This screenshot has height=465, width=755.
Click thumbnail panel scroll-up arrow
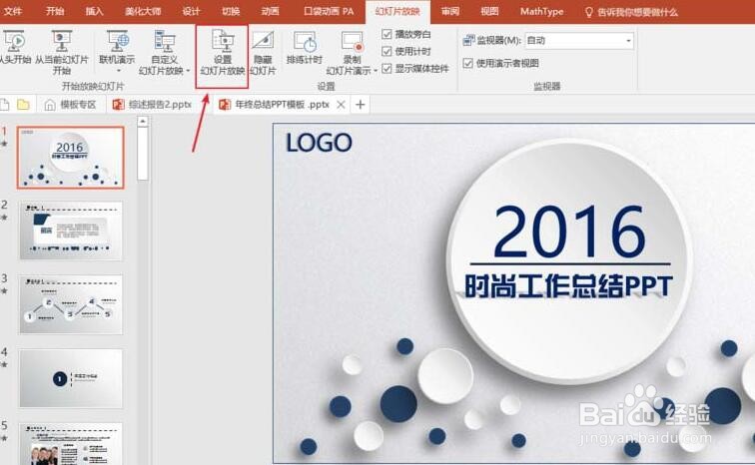[143, 122]
